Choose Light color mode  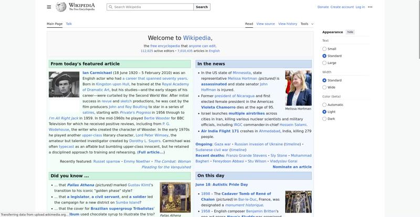click(324, 112)
